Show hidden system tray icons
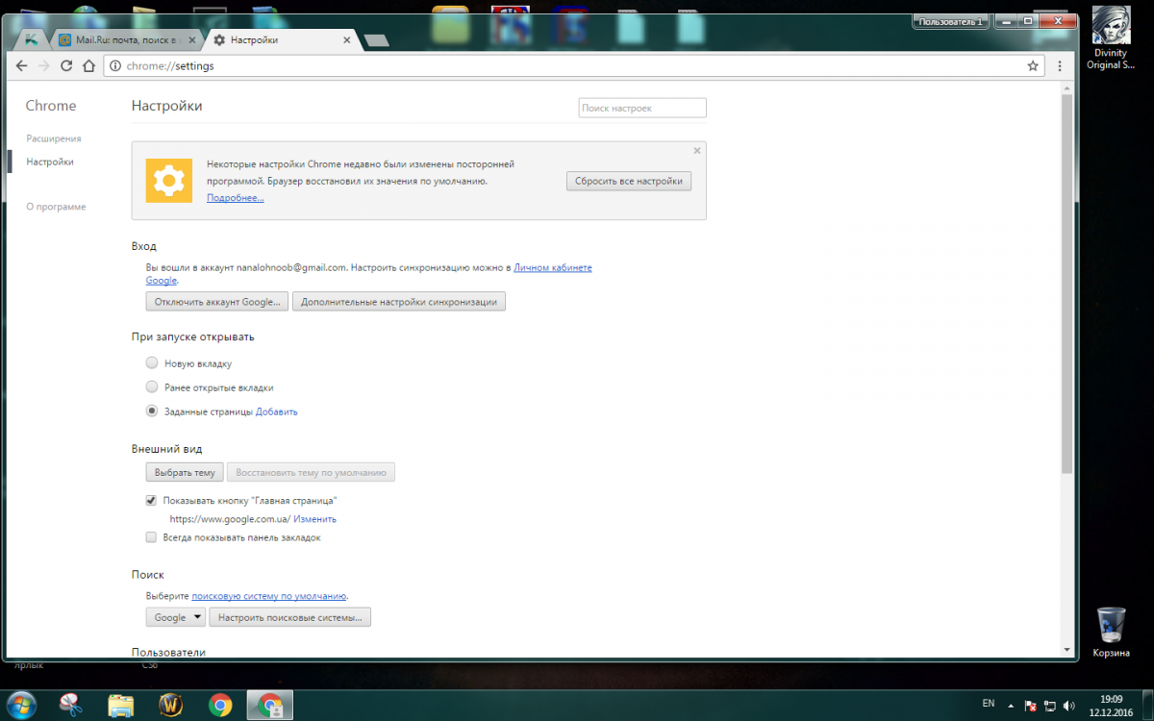 pyautogui.click(x=1009, y=706)
